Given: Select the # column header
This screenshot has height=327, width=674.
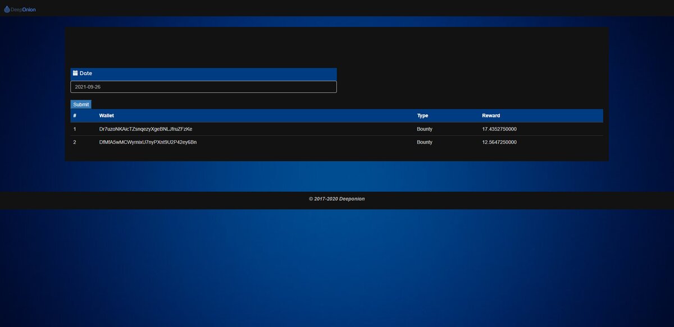Looking at the screenshot, I should 75,116.
